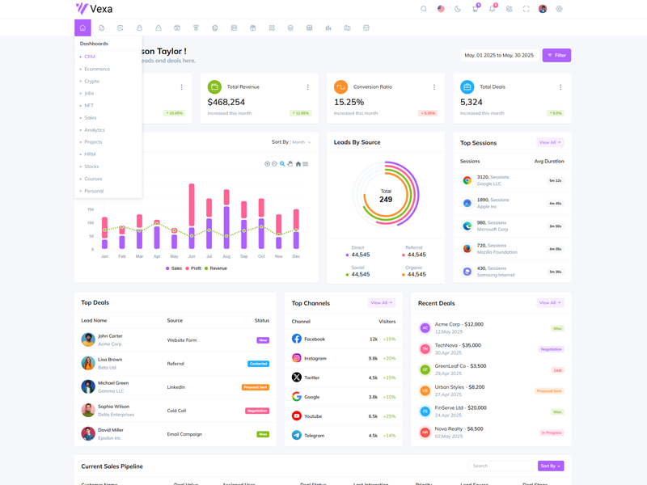Open the notifications bell
Screen dimensions: 647x485
[492, 9]
